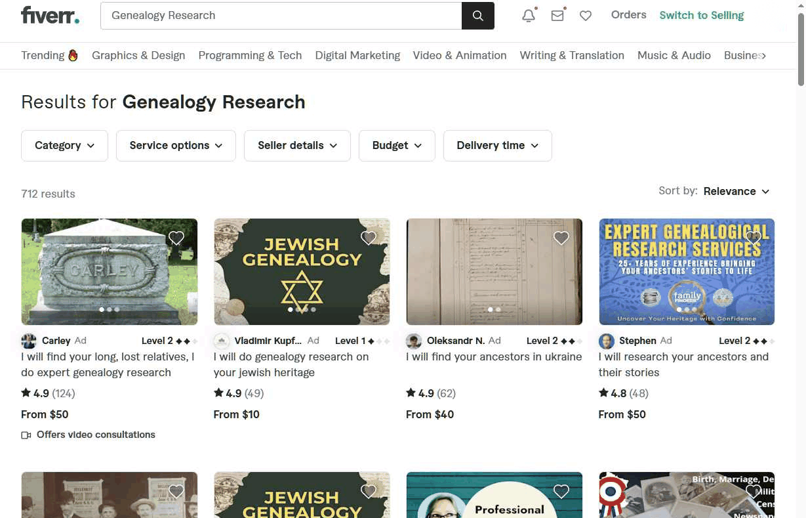Click From $40 price
Image resolution: width=806 pixels, height=518 pixels.
point(430,414)
